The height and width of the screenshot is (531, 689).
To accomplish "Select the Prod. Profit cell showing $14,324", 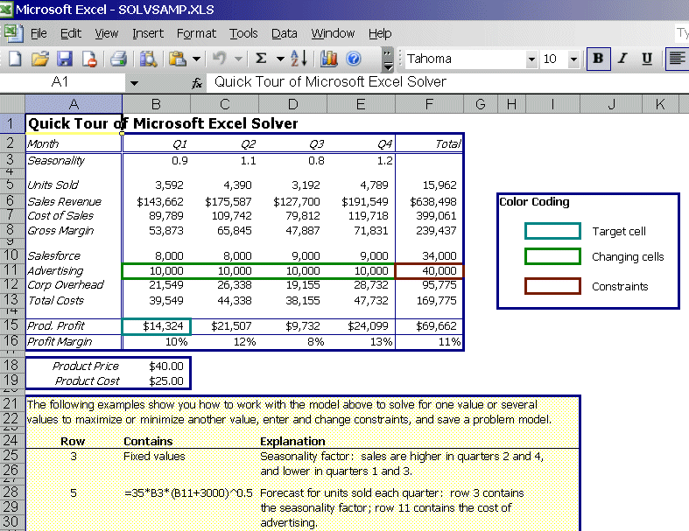I will (156, 325).
